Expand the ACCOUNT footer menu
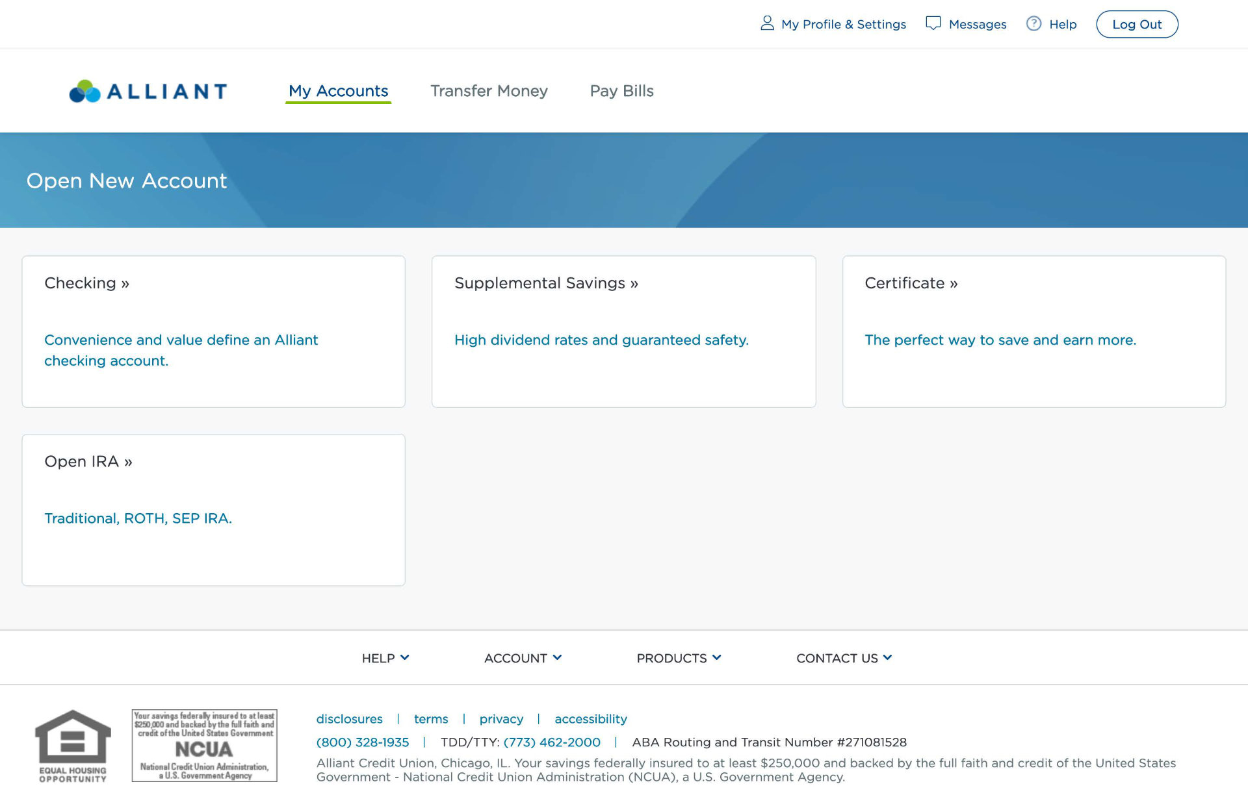Image resolution: width=1248 pixels, height=808 pixels. point(523,658)
